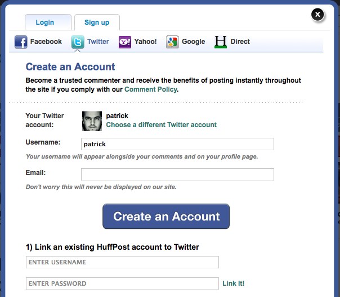Open the Comment Policy link
The width and height of the screenshot is (340, 297).
point(151,89)
